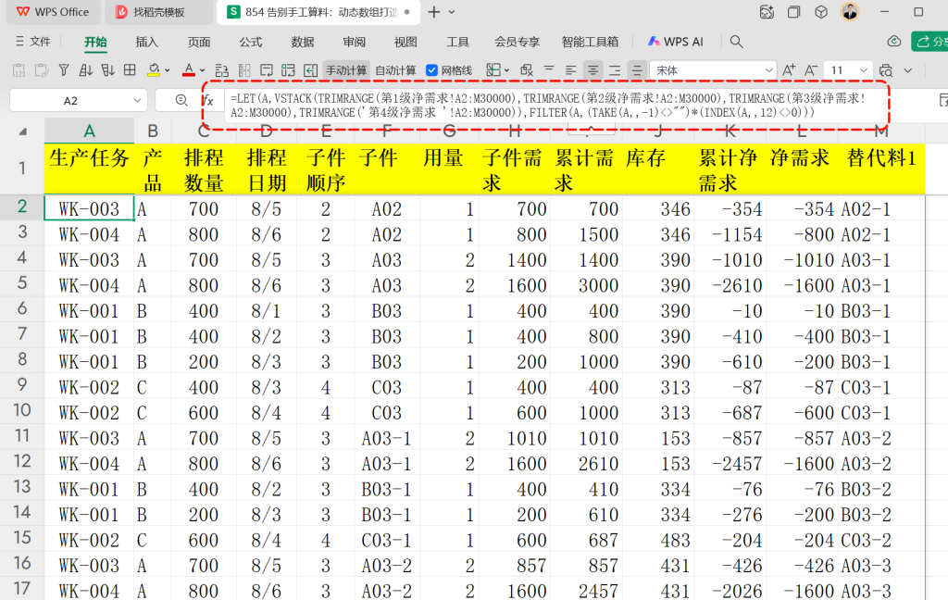
Task: Toggle the highlighted middle vertical align icon
Action: coord(637,70)
